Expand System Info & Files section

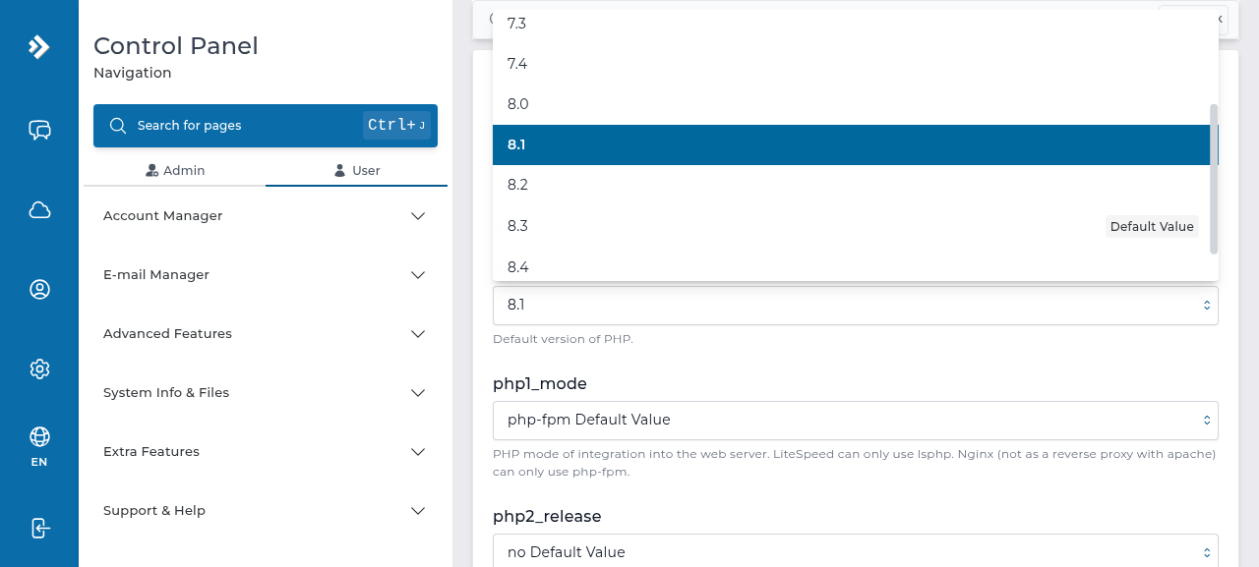point(266,393)
